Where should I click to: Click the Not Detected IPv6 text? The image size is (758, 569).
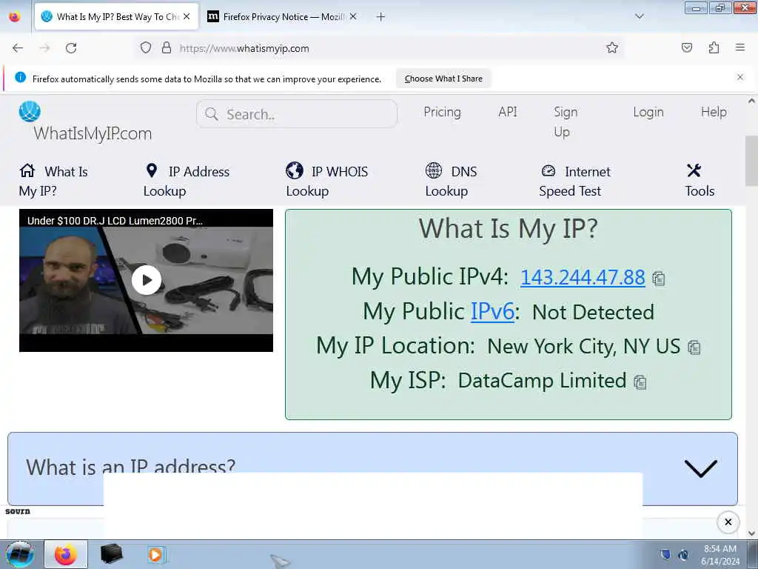click(593, 312)
